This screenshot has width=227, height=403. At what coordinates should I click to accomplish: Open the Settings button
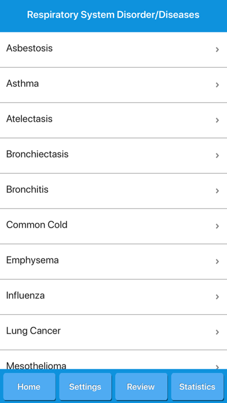pyautogui.click(x=85, y=387)
